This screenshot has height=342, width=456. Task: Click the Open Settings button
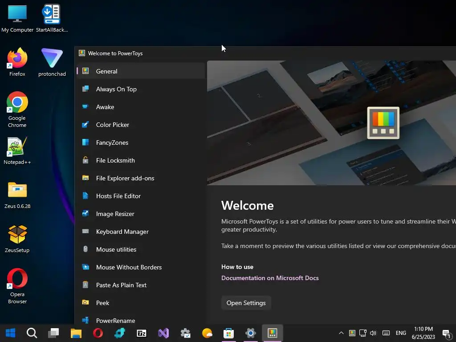coord(246,303)
